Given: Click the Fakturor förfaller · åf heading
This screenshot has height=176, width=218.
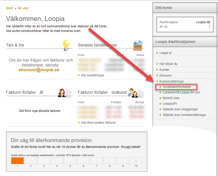Looking at the screenshot, I should point(25,92).
